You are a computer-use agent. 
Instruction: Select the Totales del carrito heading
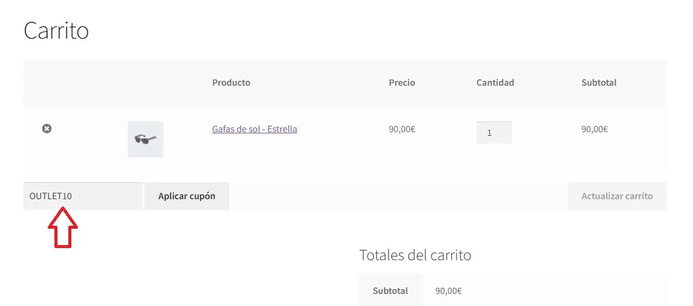pyautogui.click(x=415, y=255)
